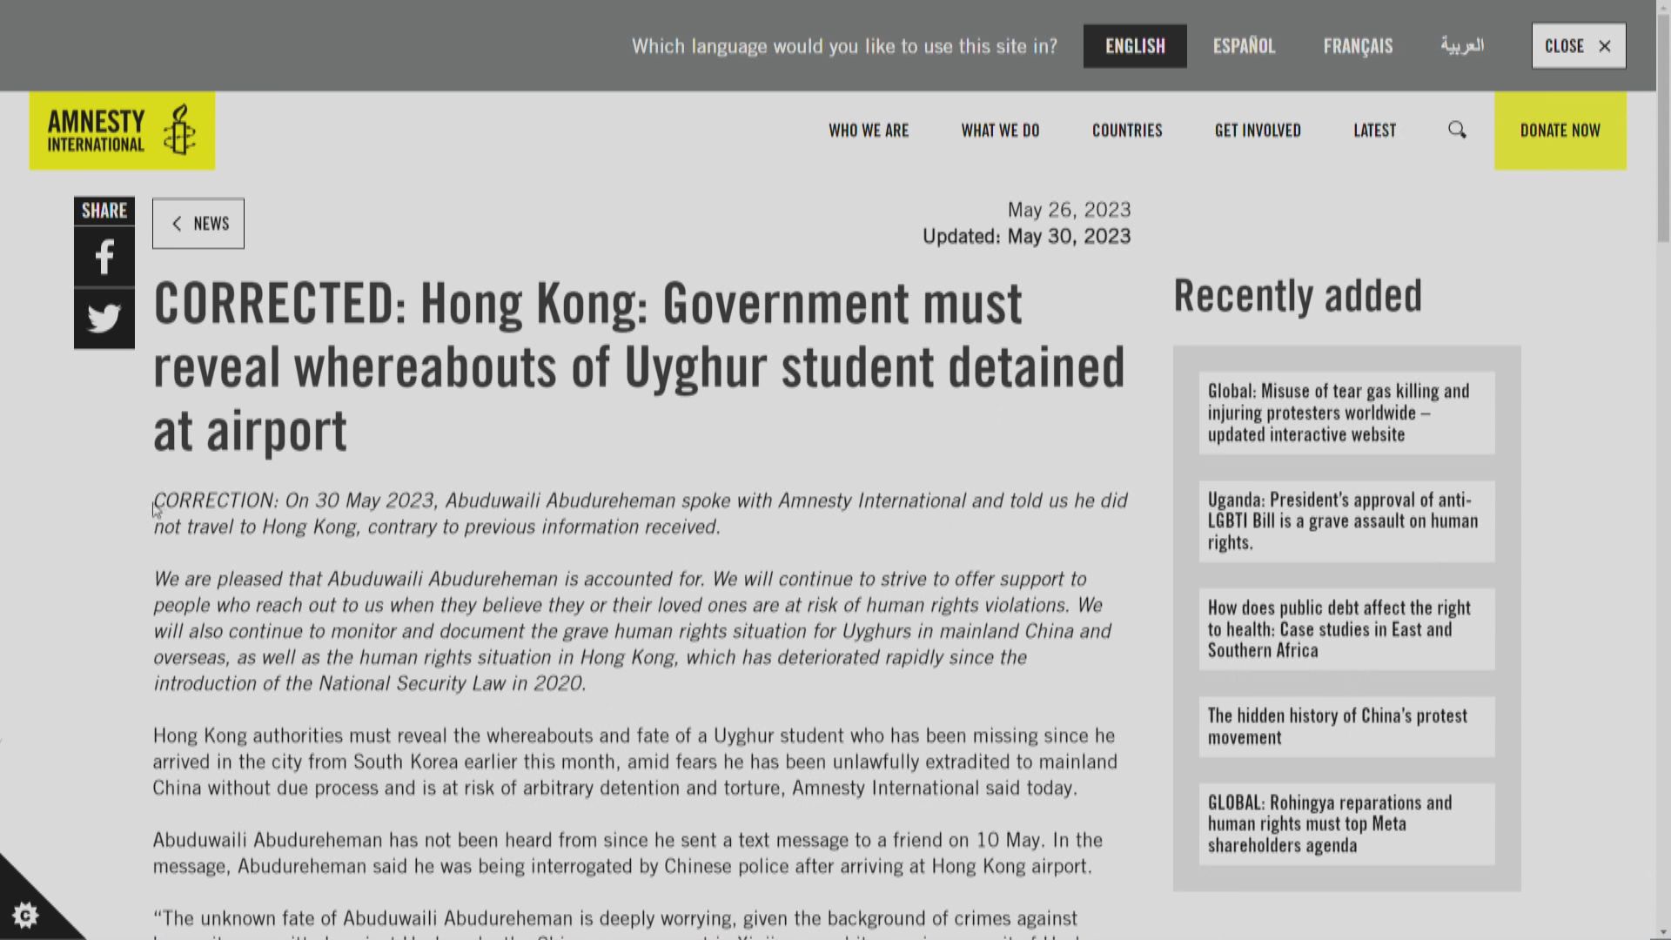This screenshot has width=1671, height=940.
Task: Open Get Involved menu
Action: (1257, 131)
